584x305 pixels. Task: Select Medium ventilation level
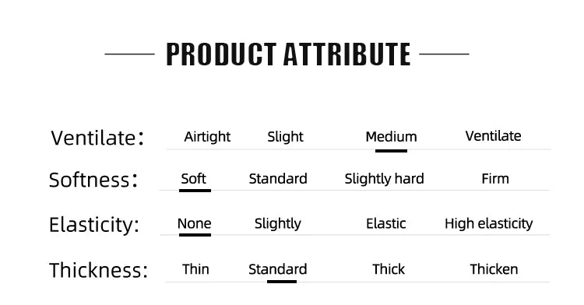pyautogui.click(x=391, y=136)
